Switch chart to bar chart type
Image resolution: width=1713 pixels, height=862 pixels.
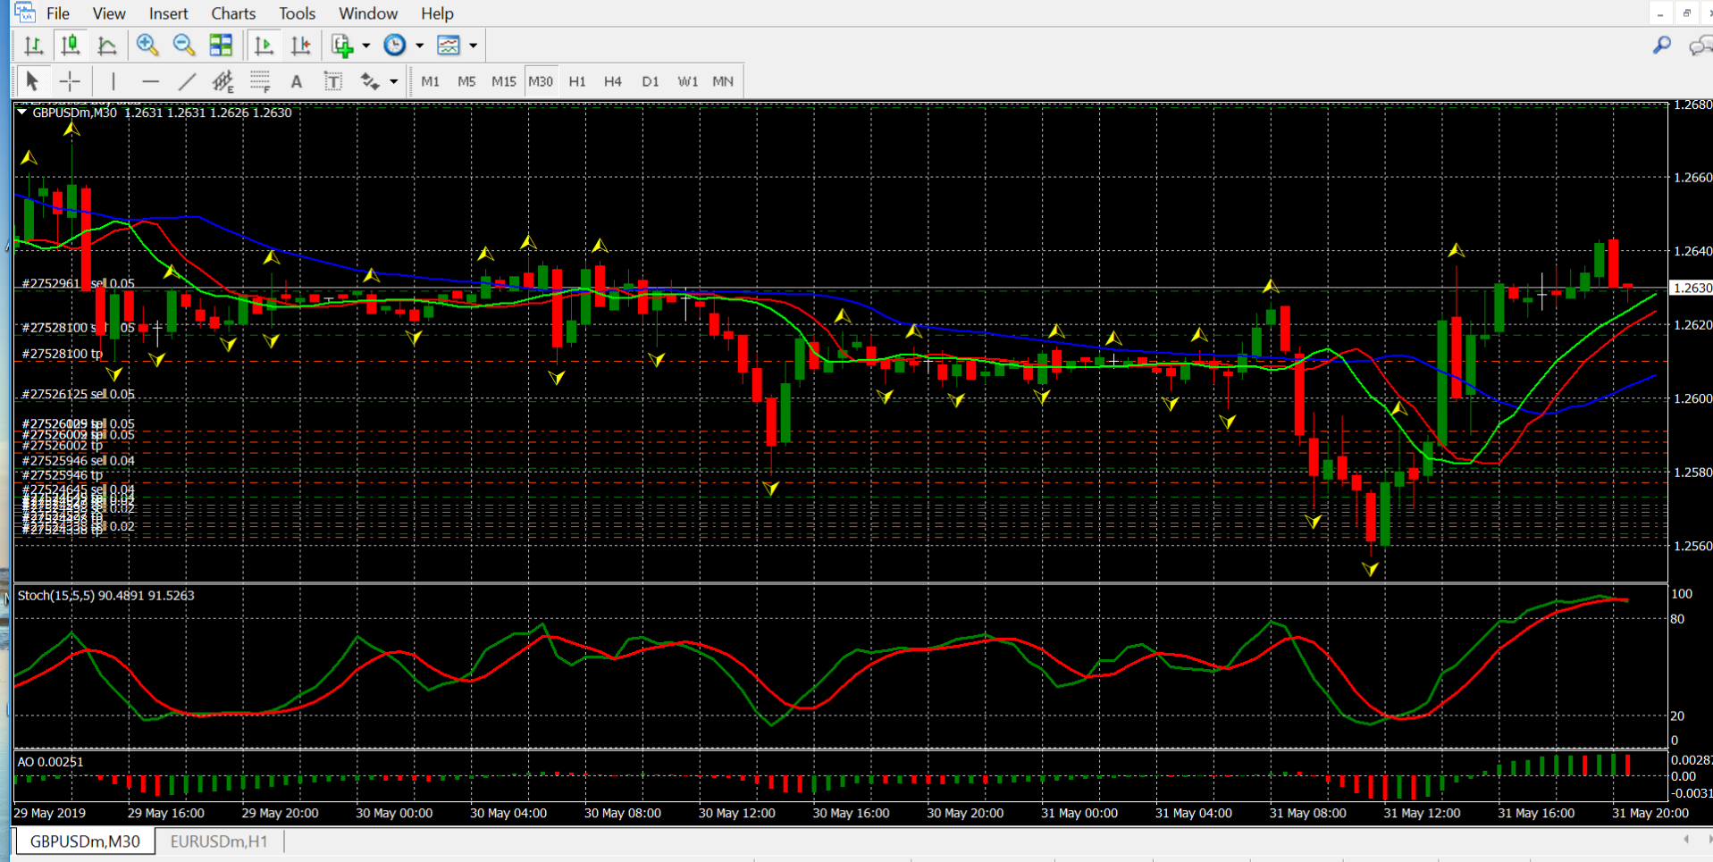pyautogui.click(x=34, y=45)
